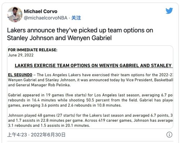Click the @michaelcorvoNBA handle

pos(46,18)
